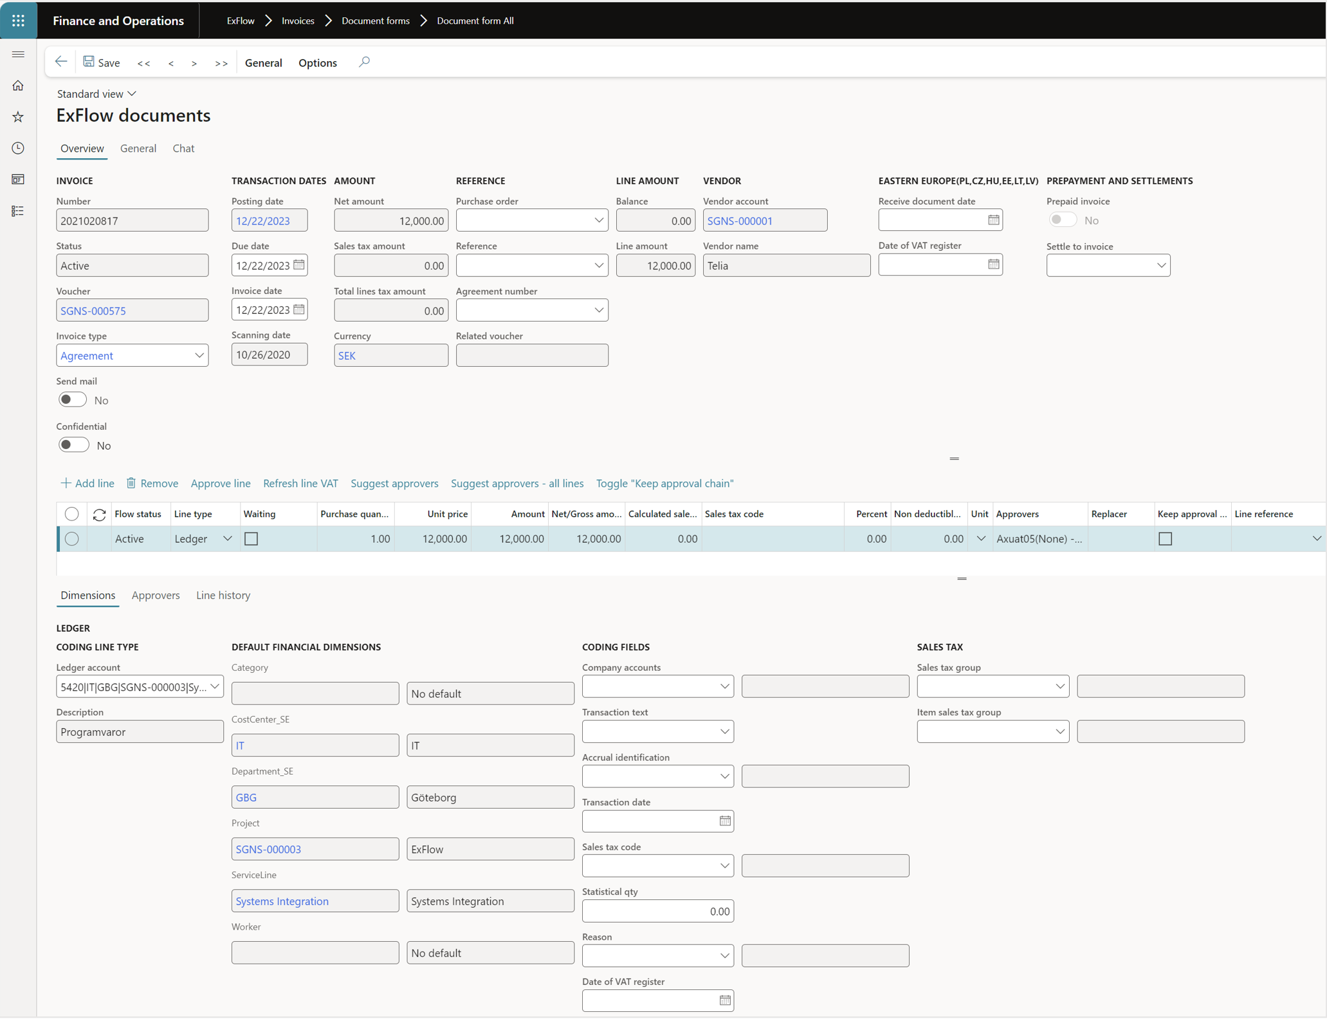Image resolution: width=1327 pixels, height=1019 pixels.
Task: Go to Home in sidebar
Action: click(18, 86)
